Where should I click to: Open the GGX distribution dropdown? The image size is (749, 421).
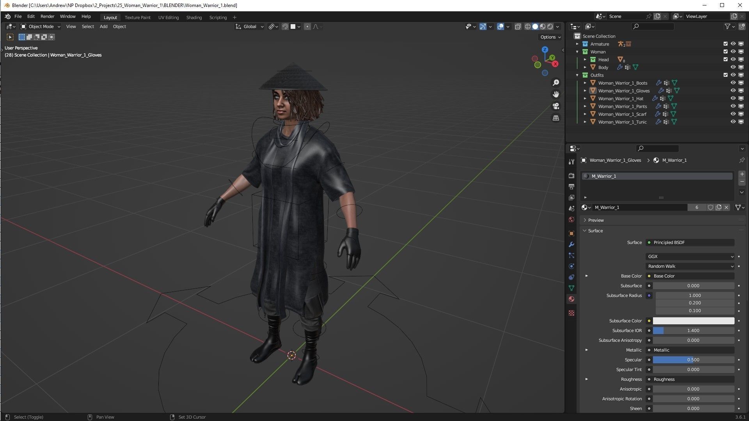(x=690, y=256)
